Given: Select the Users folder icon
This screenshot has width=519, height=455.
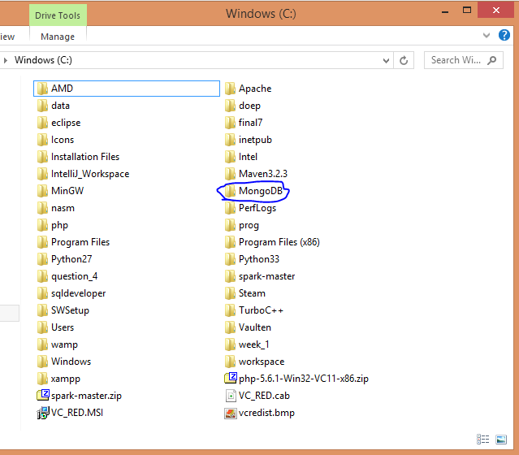Looking at the screenshot, I should (x=42, y=327).
